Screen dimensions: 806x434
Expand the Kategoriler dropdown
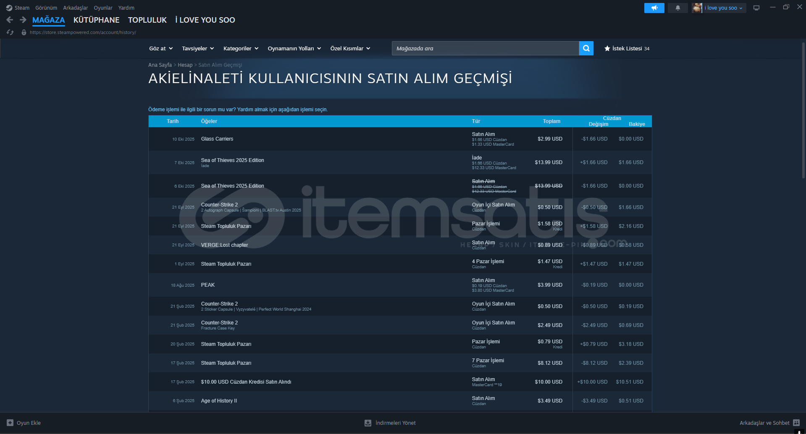pos(241,48)
